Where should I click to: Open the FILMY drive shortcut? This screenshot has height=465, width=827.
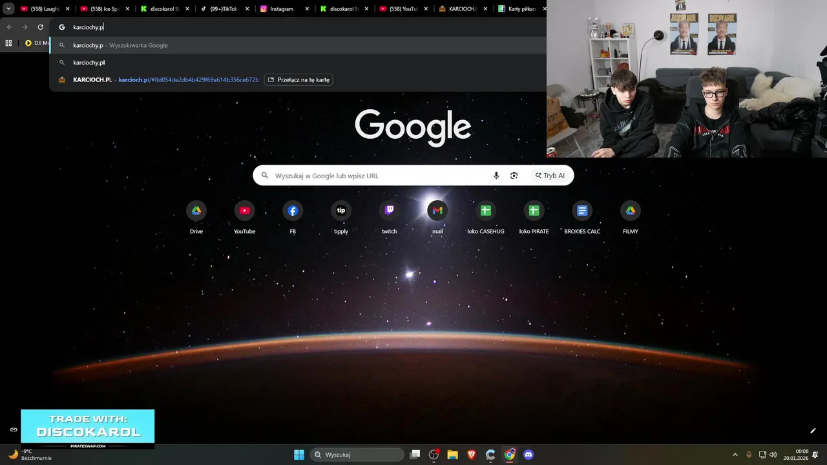tap(631, 211)
